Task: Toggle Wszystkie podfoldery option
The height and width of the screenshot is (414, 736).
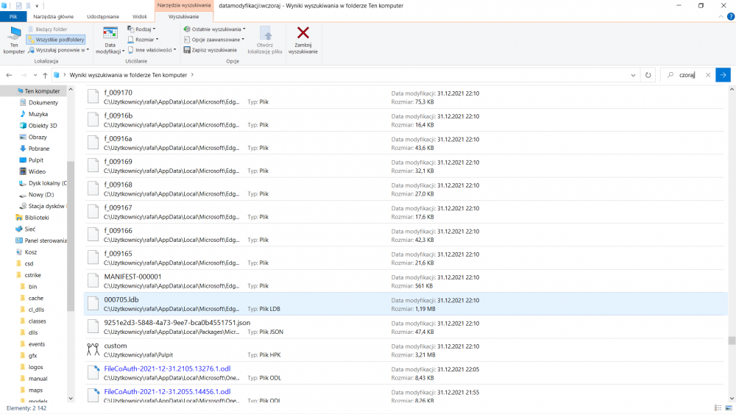Action: pyautogui.click(x=57, y=40)
